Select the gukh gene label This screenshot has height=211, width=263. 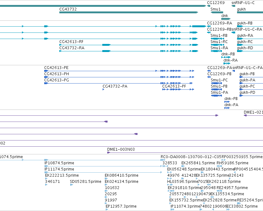(241, 9)
